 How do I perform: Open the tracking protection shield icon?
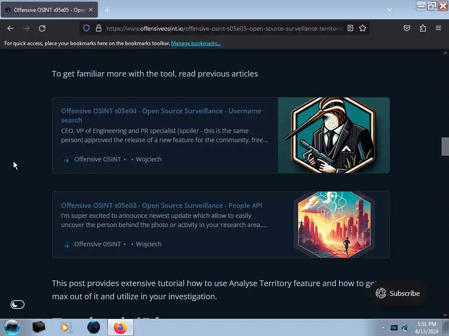(86, 28)
